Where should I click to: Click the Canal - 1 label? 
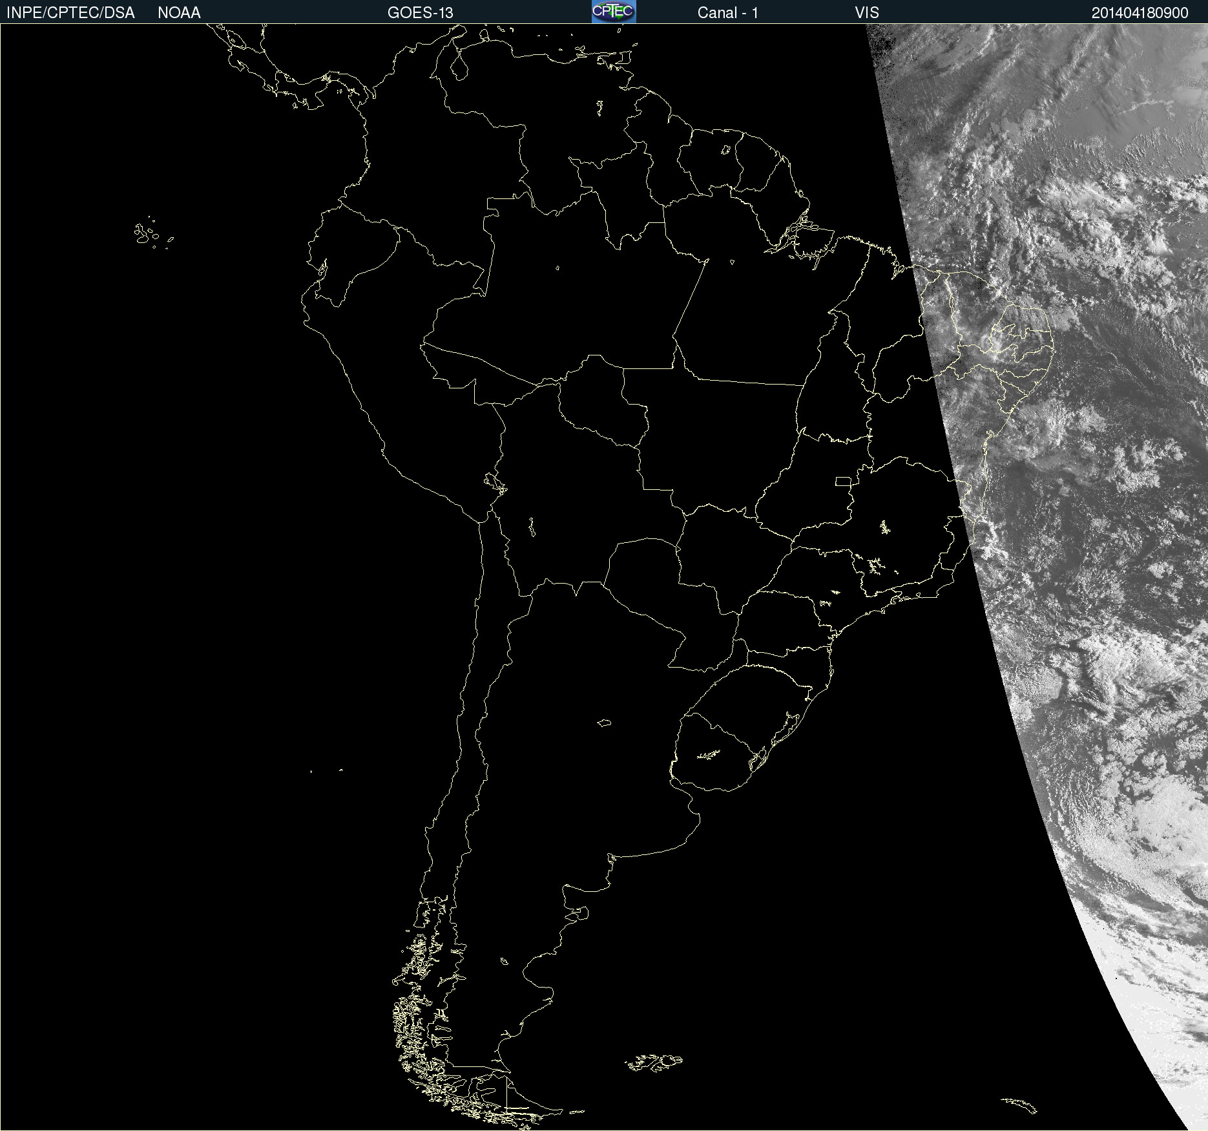(727, 13)
